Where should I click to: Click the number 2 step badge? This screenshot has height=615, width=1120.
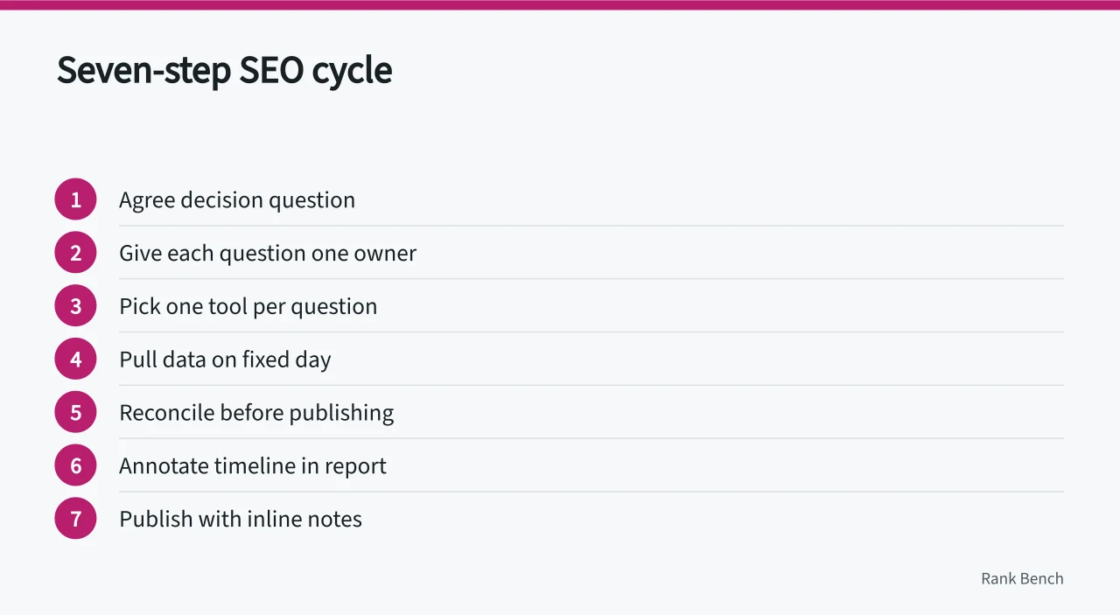(75, 253)
